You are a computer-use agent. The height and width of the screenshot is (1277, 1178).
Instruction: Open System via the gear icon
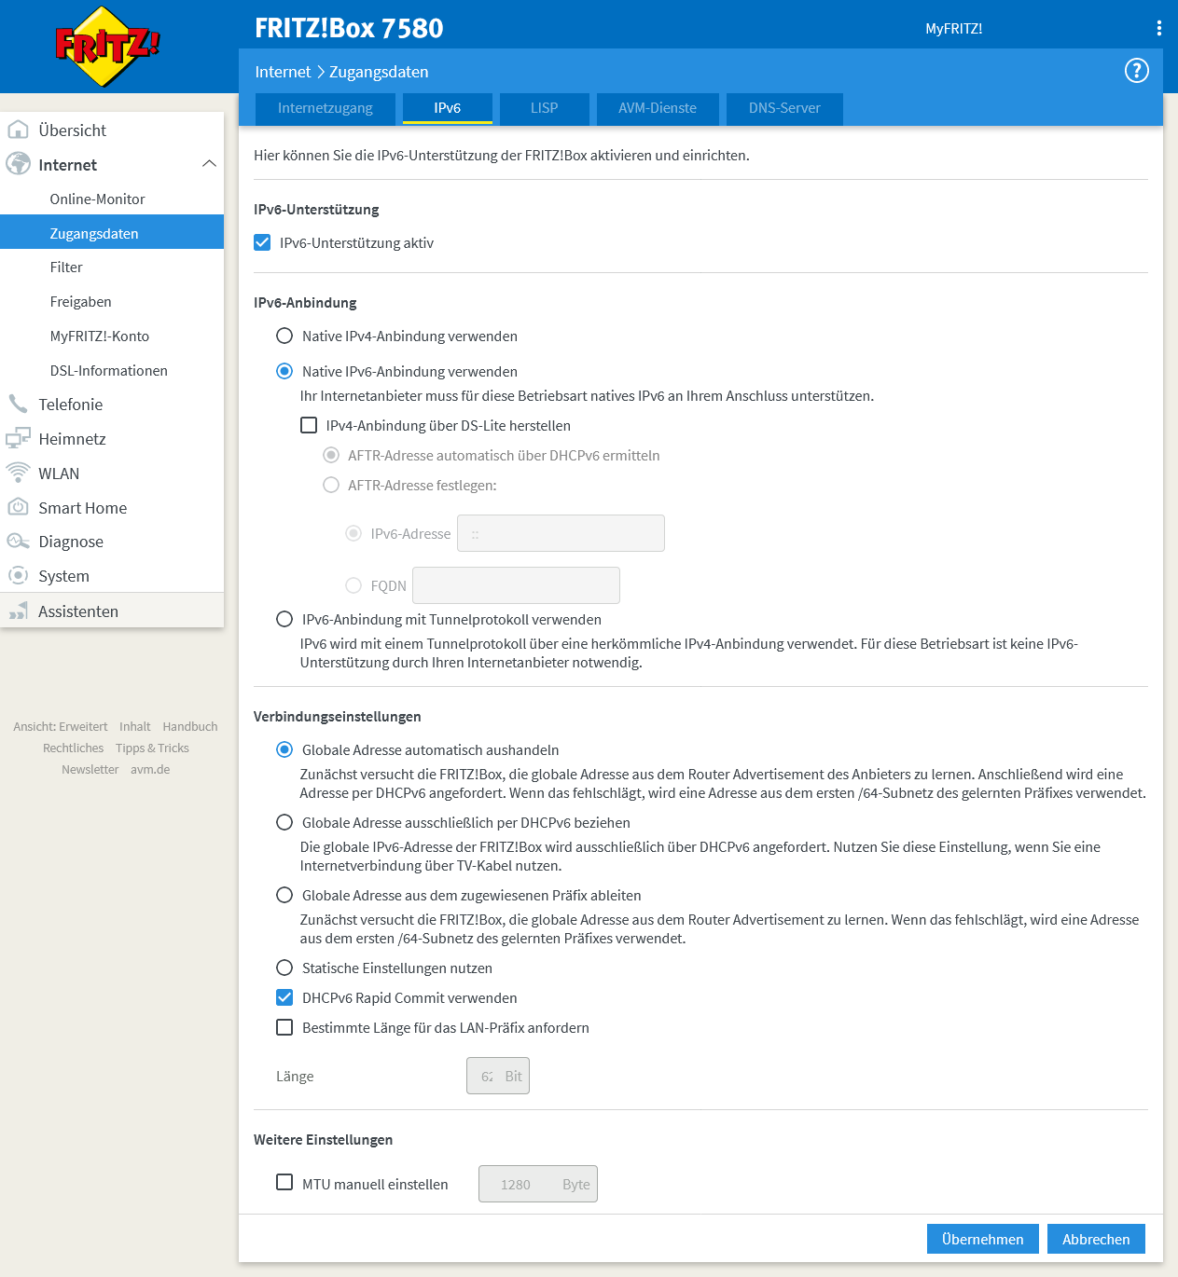[19, 575]
